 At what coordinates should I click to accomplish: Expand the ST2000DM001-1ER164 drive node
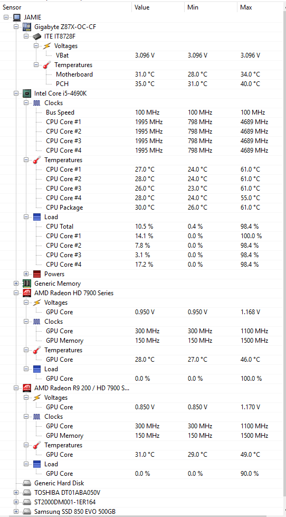pyautogui.click(x=16, y=502)
